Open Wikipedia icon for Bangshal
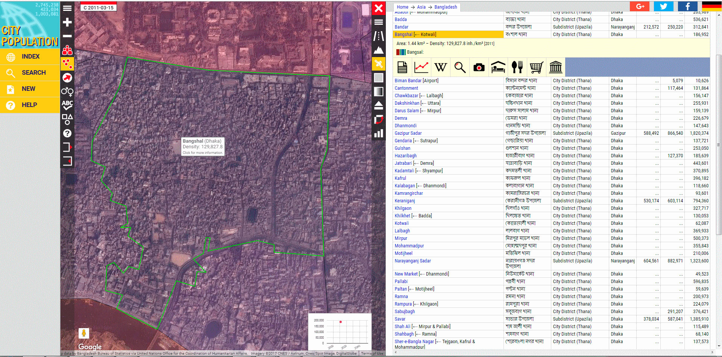This screenshot has height=357, width=722. 440,68
